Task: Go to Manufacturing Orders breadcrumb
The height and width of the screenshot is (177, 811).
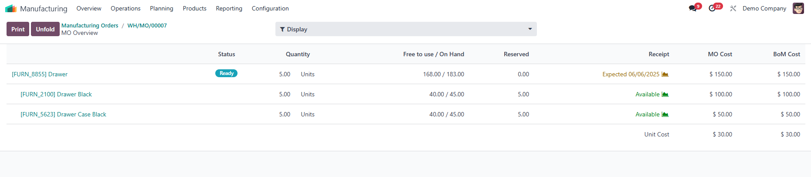Action: pyautogui.click(x=90, y=25)
